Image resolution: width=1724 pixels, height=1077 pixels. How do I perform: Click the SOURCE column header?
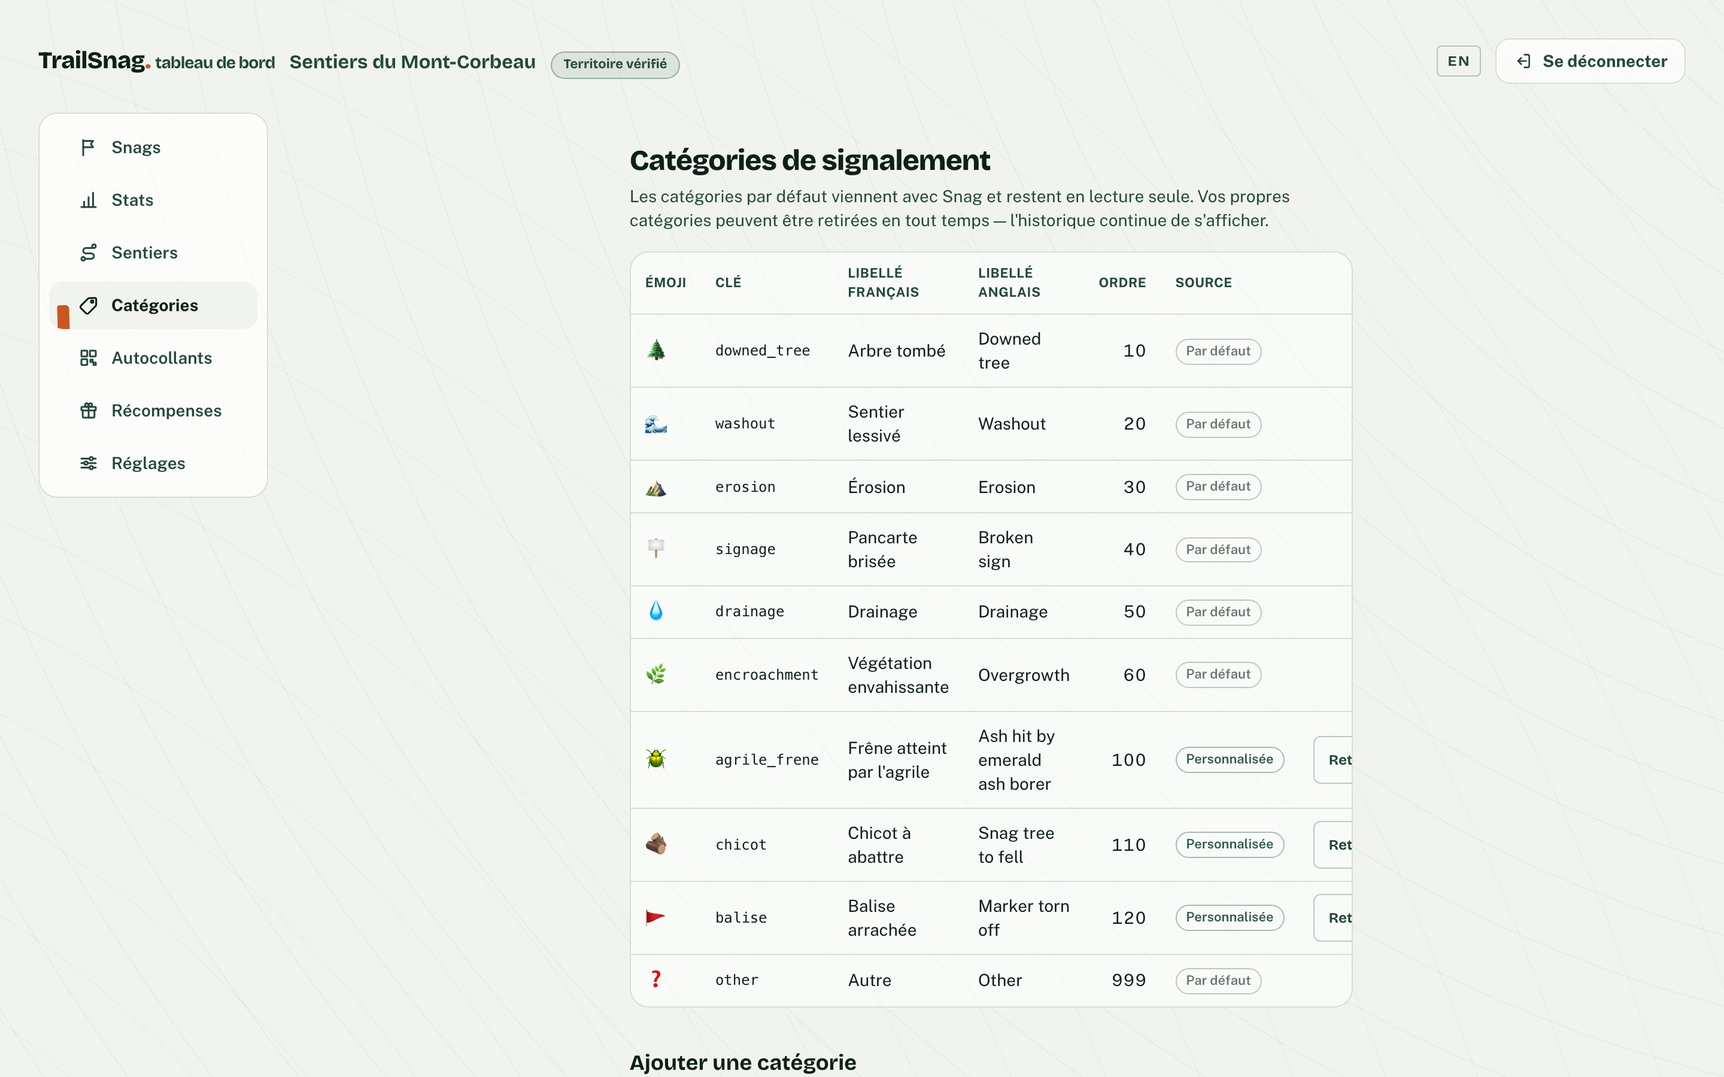(x=1203, y=283)
